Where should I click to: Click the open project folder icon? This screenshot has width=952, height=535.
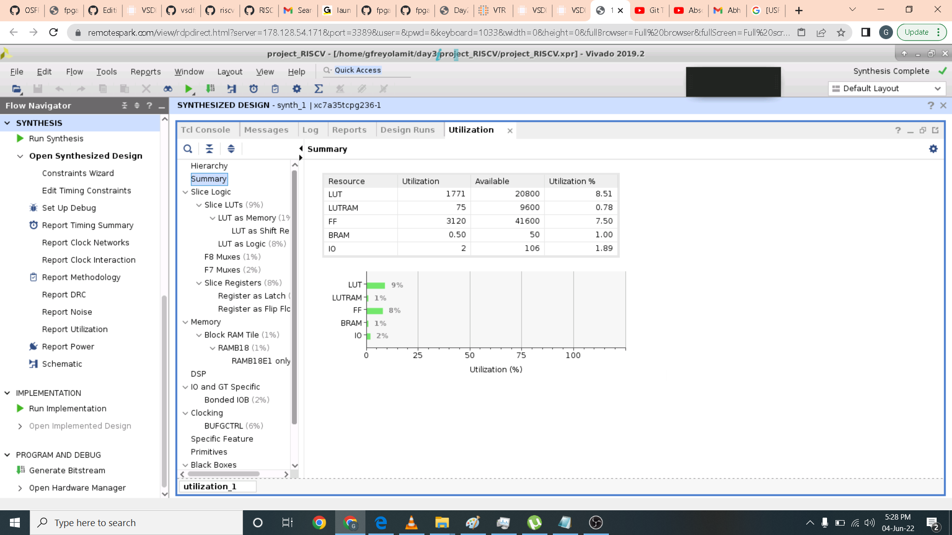16,89
